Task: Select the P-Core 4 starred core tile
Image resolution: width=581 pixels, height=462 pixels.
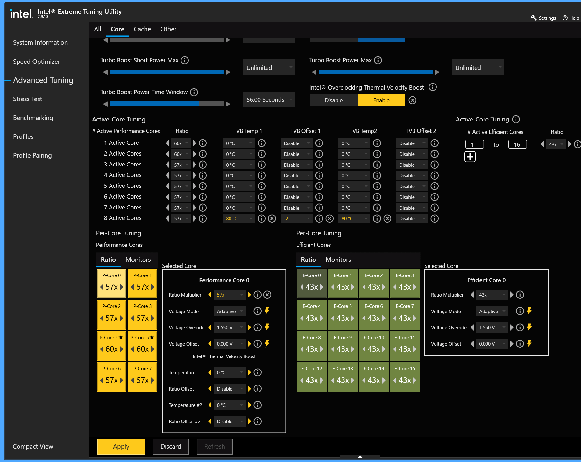Action: tap(111, 345)
